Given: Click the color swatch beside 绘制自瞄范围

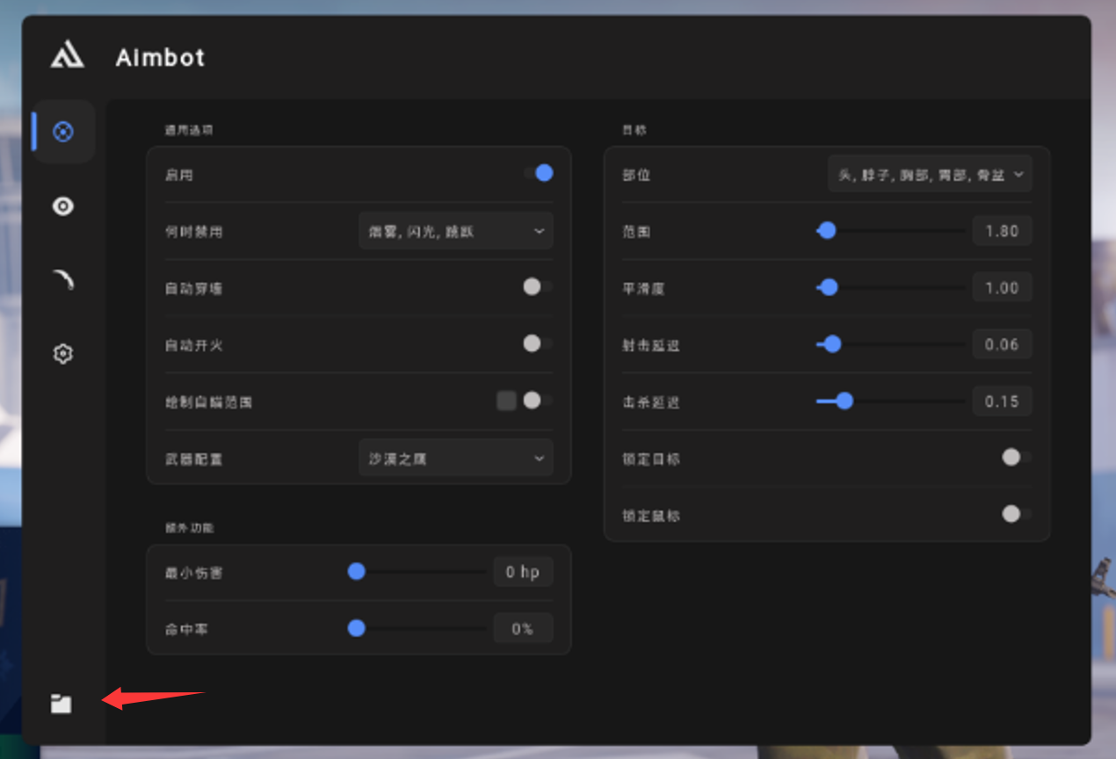Looking at the screenshot, I should click(506, 401).
